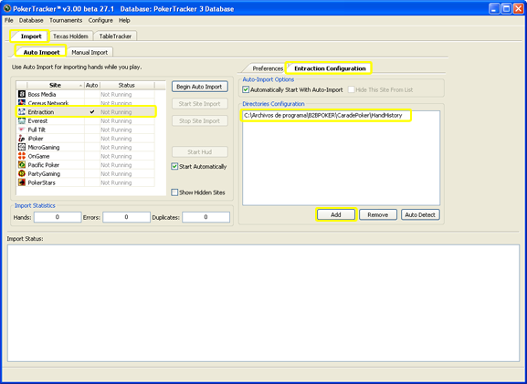This screenshot has height=384, width=527.
Task: Open the TableTracker tab
Action: 115,36
